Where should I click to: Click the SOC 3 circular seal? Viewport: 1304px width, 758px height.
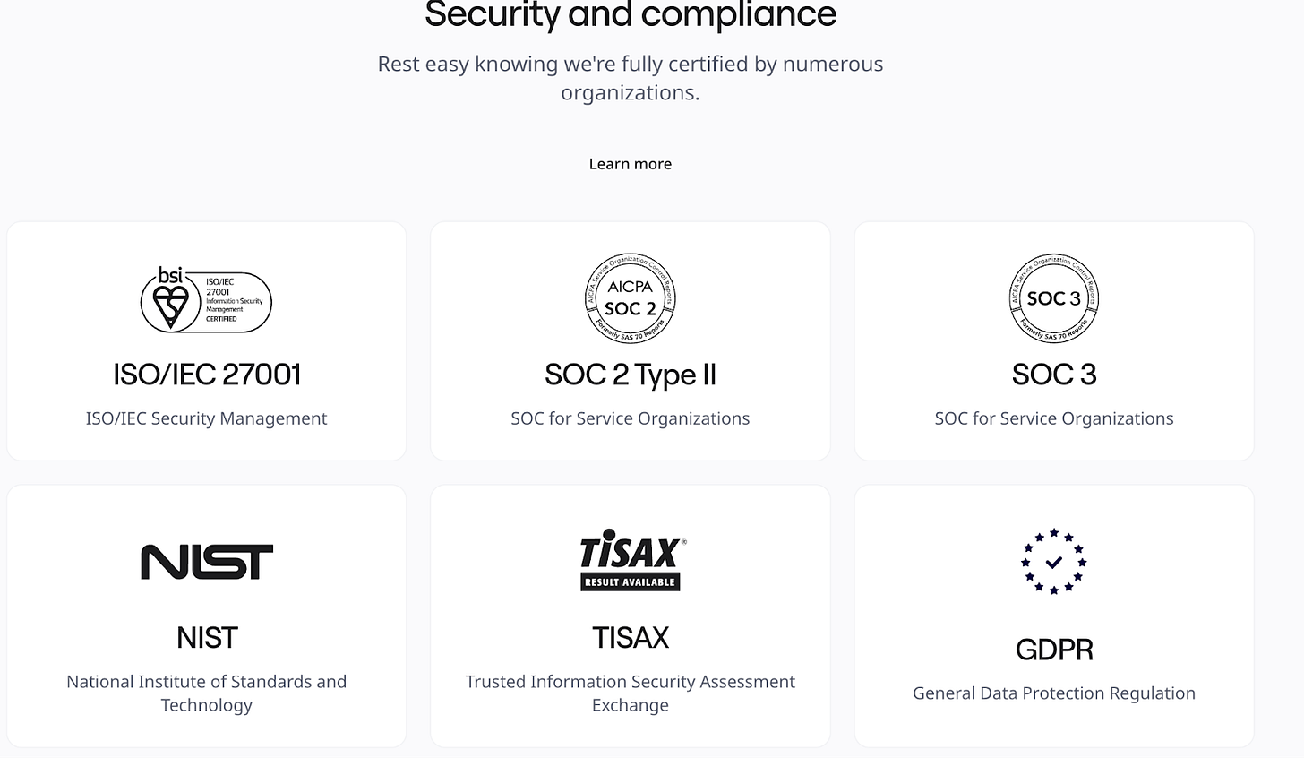1054,298
